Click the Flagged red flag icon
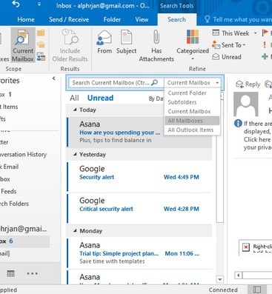Image resolution: width=272 pixels, height=294 pixels. point(265,33)
